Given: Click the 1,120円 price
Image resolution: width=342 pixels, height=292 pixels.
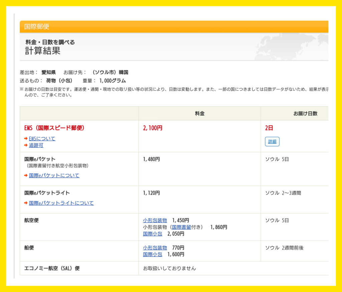Looking at the screenshot, I should click(151, 193).
